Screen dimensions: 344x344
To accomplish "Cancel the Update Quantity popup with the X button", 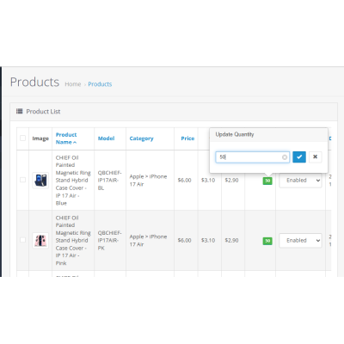I will point(315,157).
